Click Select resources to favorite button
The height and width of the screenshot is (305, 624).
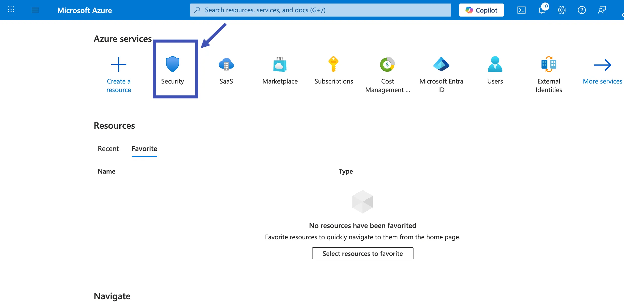click(x=363, y=253)
